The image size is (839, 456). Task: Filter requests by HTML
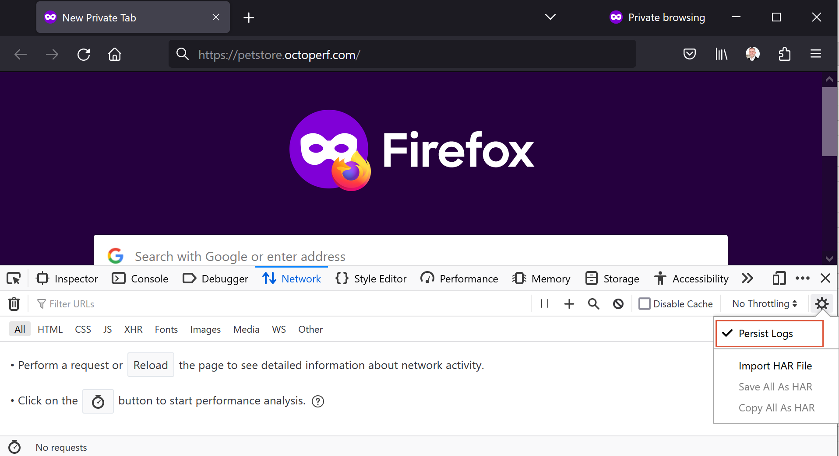tap(50, 329)
